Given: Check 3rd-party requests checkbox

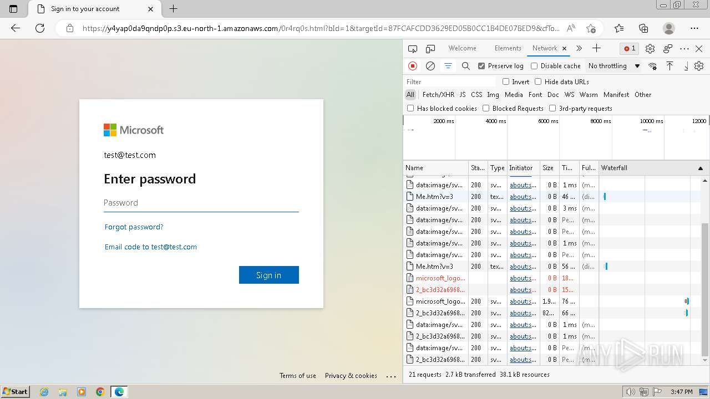Looking at the screenshot, I should [552, 108].
